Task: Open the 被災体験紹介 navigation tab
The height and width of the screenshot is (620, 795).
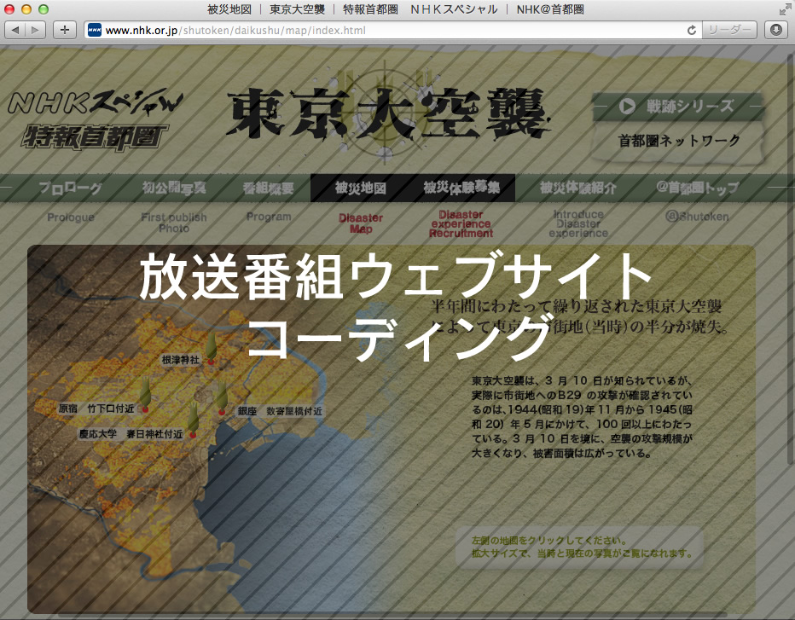Action: (578, 188)
